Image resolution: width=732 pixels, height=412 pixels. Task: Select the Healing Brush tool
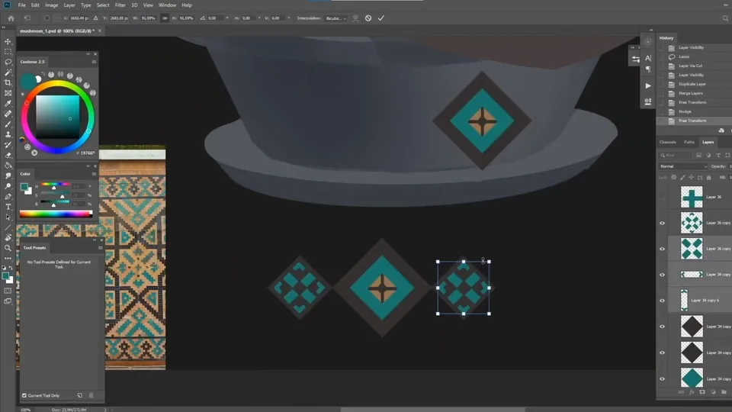tap(8, 114)
